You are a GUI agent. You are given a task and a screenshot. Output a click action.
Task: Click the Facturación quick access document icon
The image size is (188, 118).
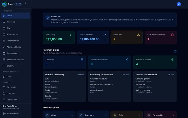pos(149,115)
